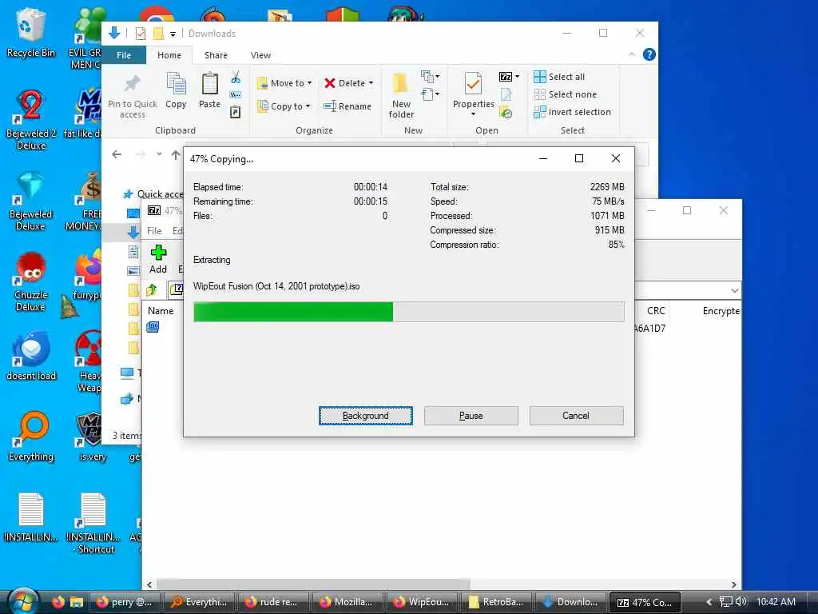The height and width of the screenshot is (614, 818).
Task: Switch to the Share ribbon tab
Action: tap(216, 55)
